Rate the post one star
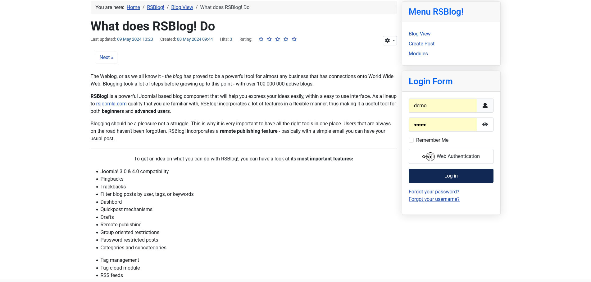 pyautogui.click(x=261, y=39)
